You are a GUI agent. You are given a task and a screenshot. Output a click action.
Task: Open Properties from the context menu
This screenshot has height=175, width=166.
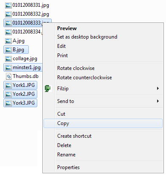103,167
